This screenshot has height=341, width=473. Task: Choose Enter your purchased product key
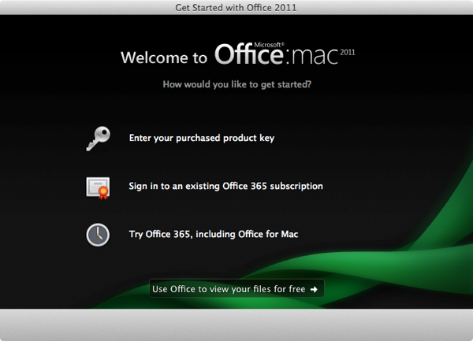click(202, 138)
